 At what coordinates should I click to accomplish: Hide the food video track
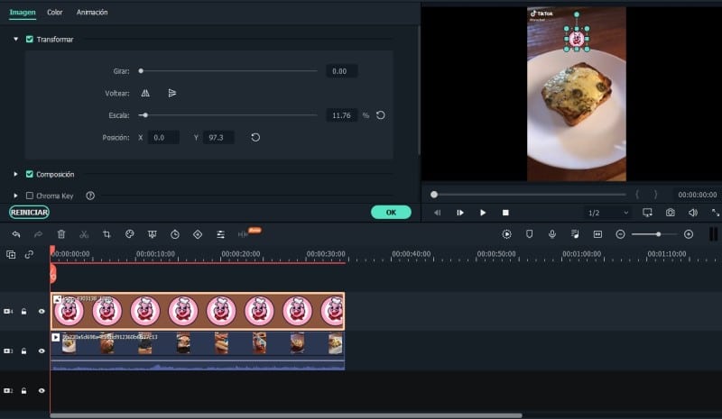[42, 351]
